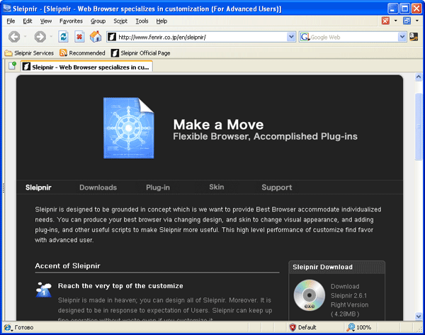The width and height of the screenshot is (425, 335).
Task: Click the Sleipnir app icon in title bar
Action: pyautogui.click(x=7, y=9)
